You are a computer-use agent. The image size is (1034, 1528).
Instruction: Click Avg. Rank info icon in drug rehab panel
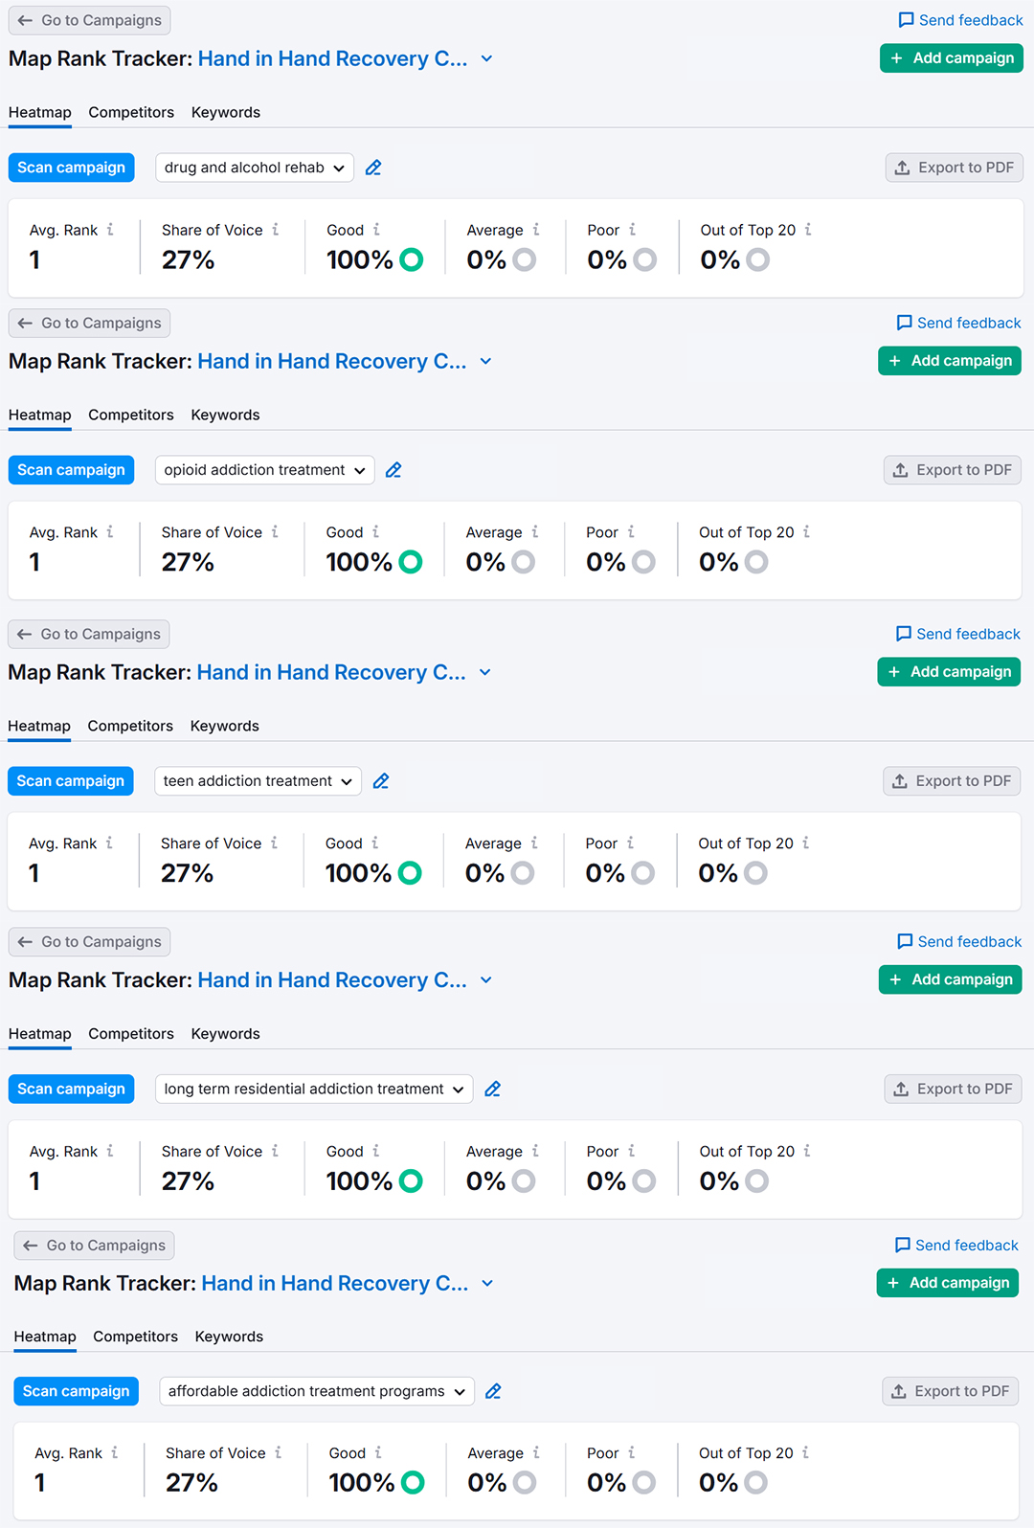pos(110,230)
